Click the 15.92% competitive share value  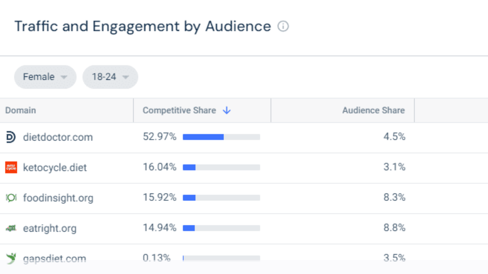coord(159,198)
